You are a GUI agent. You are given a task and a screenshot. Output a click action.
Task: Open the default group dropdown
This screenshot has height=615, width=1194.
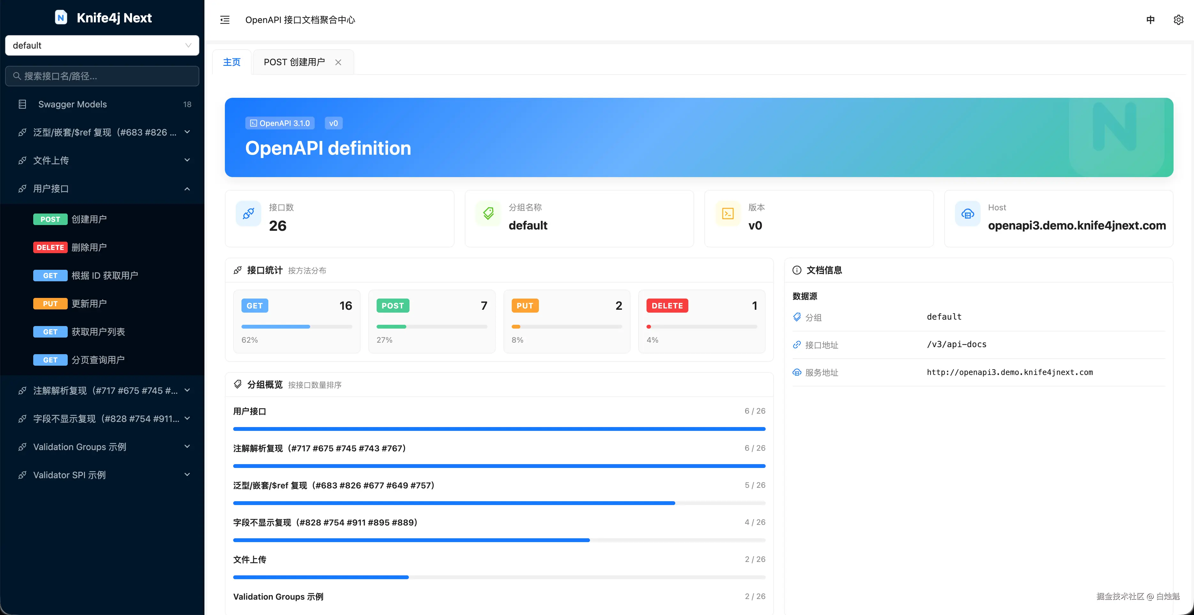tap(102, 45)
